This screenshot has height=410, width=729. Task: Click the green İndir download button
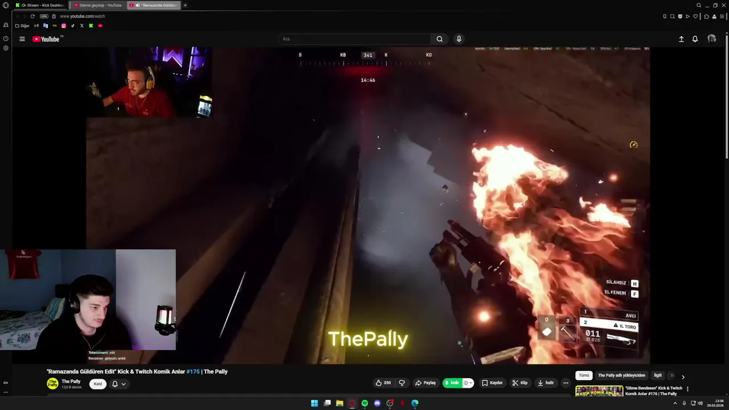pos(452,383)
